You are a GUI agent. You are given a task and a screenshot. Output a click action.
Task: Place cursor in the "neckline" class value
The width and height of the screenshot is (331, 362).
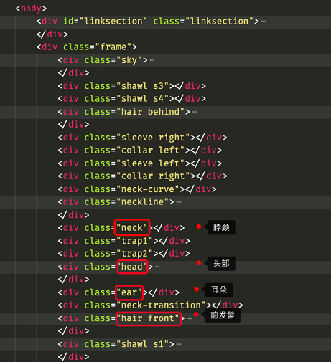pyautogui.click(x=142, y=202)
